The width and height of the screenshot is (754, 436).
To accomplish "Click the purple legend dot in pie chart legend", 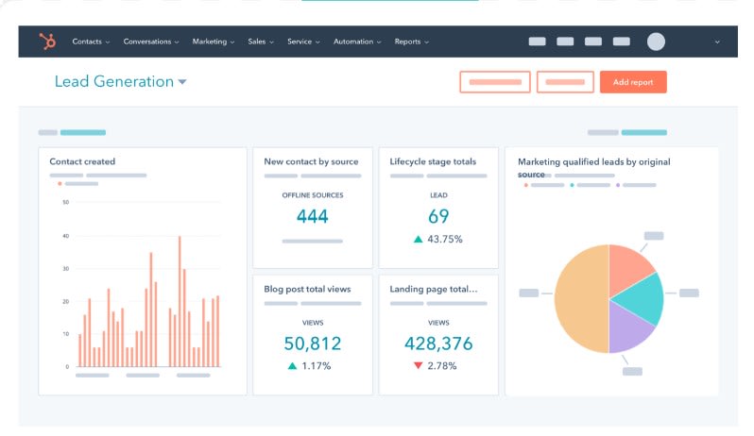I will tap(617, 185).
